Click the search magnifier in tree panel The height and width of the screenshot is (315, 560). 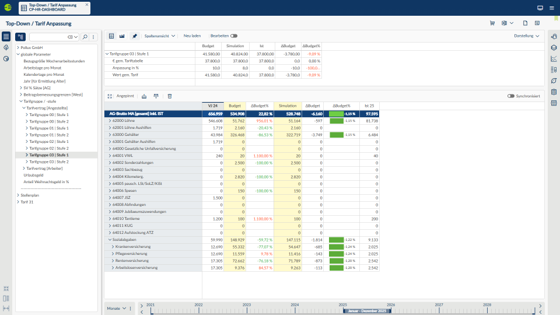[x=85, y=37]
